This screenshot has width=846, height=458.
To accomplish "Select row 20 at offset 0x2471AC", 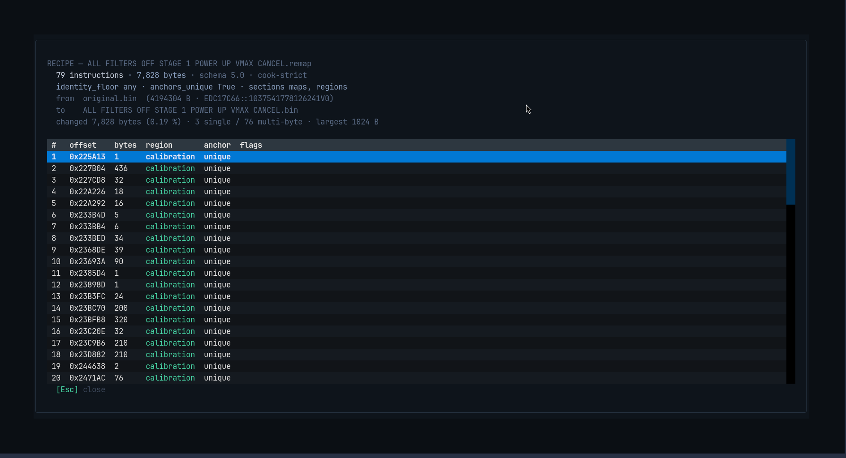I will (416, 378).
